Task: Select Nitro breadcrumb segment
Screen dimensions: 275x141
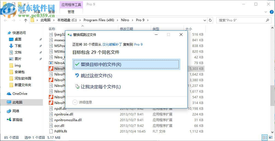Action: tap(125, 20)
